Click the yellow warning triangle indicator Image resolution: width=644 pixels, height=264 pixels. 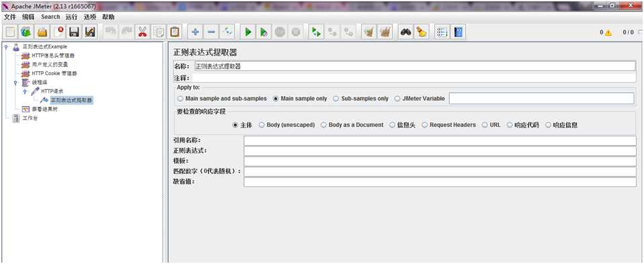pos(608,32)
